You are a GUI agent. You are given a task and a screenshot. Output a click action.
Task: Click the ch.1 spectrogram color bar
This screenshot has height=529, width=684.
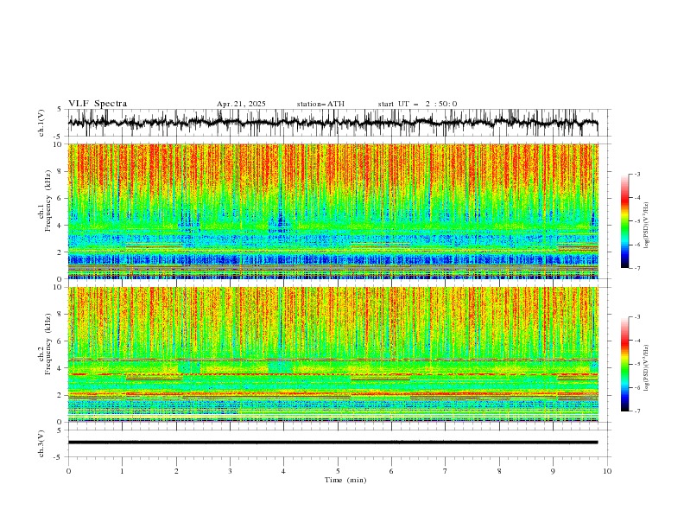tap(624, 221)
